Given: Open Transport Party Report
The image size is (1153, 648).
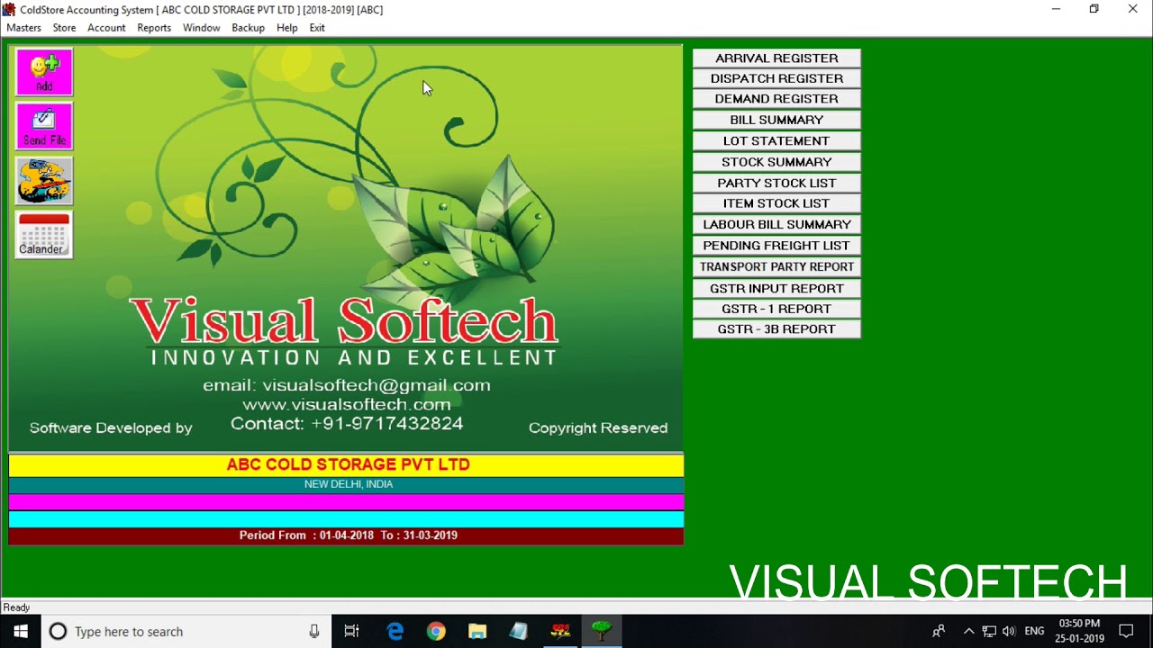Looking at the screenshot, I should [776, 266].
